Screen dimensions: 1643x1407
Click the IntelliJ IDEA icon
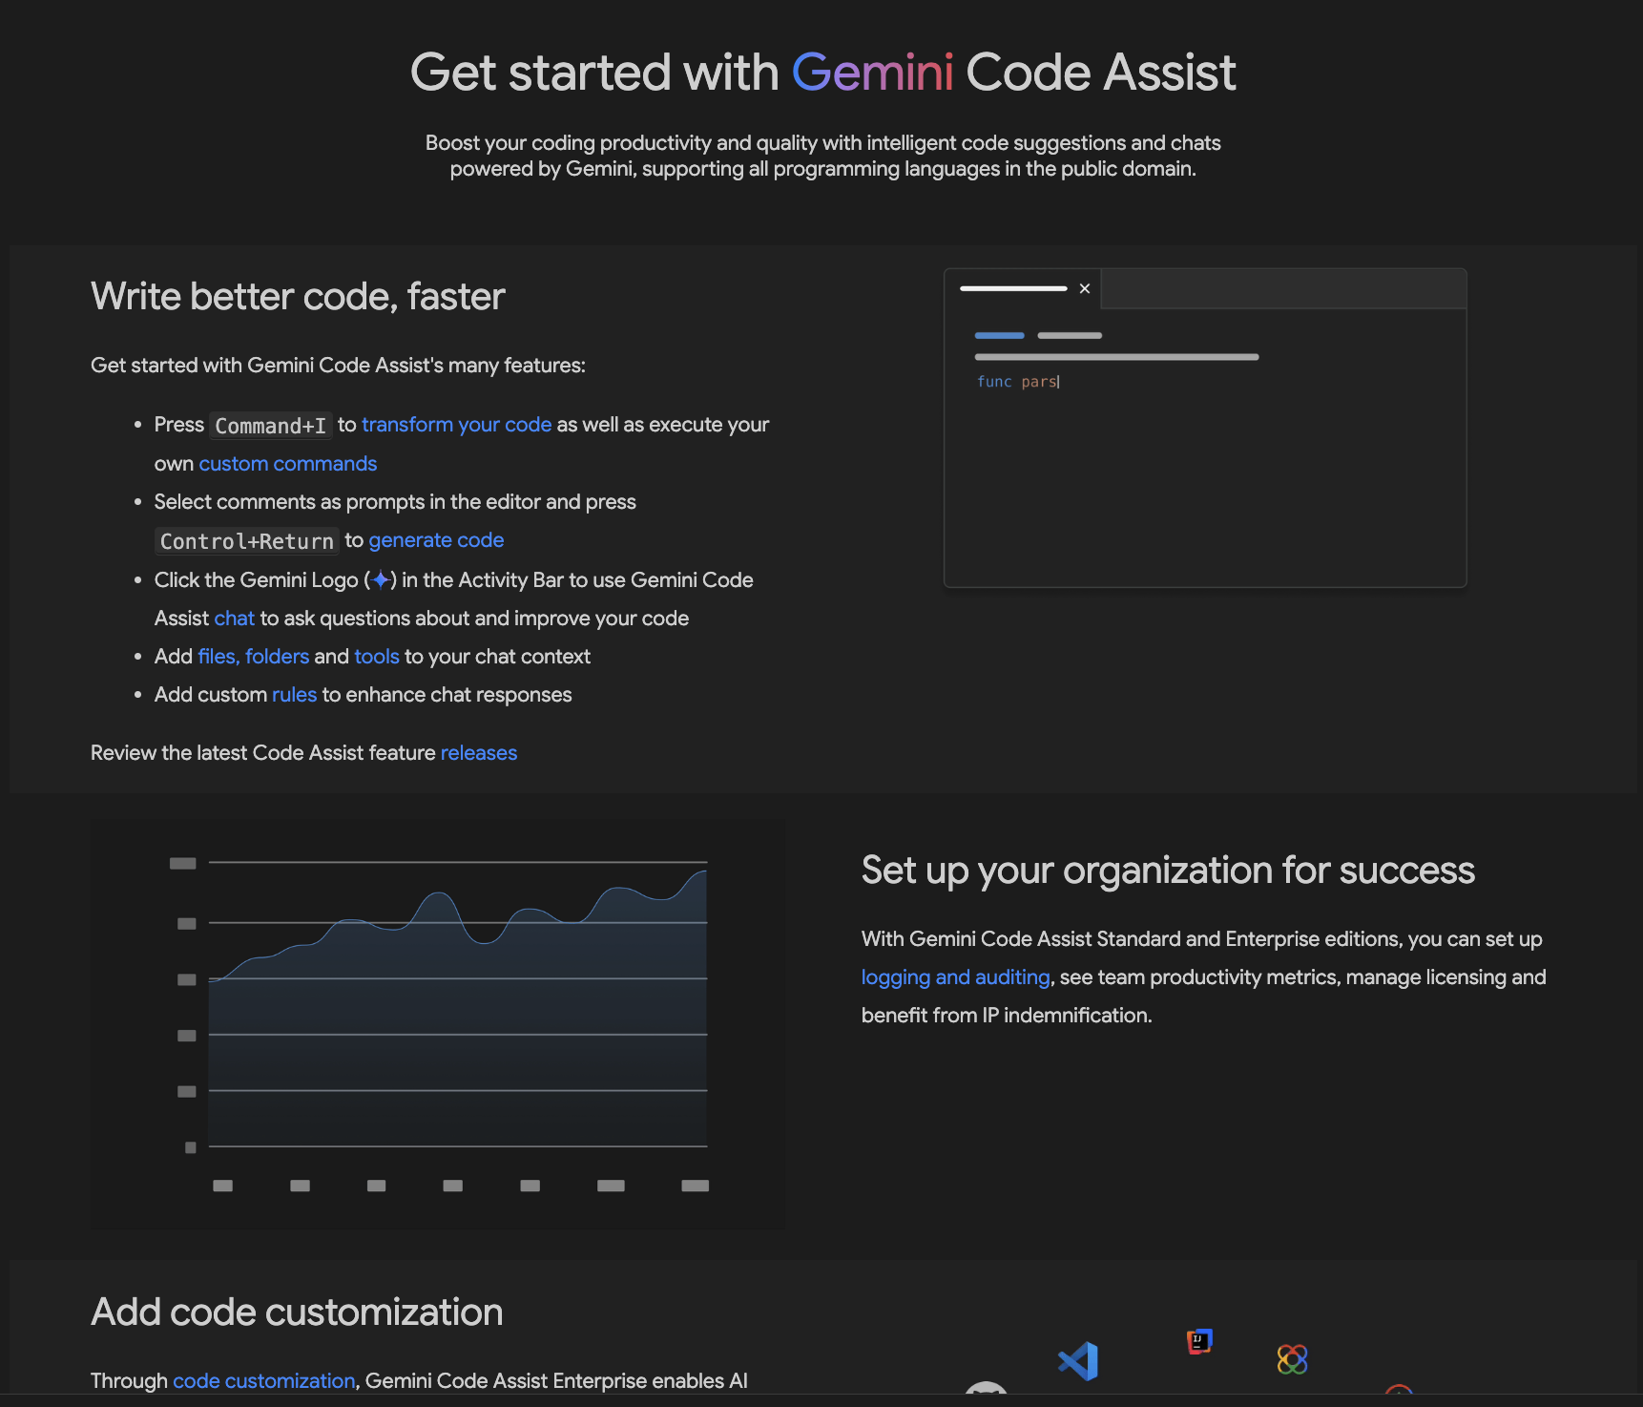(x=1199, y=1341)
